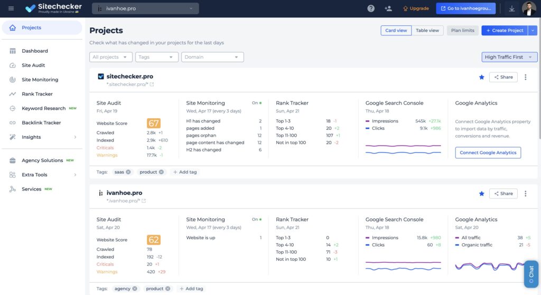Image resolution: width=541 pixels, height=295 pixels.
Task: Open the hamburger menu icon
Action: 11,8
